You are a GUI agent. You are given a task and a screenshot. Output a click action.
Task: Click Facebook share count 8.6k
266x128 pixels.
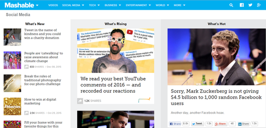coord(186,124)
